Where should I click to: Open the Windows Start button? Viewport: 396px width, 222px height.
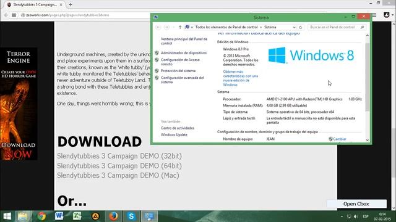coord(7,216)
